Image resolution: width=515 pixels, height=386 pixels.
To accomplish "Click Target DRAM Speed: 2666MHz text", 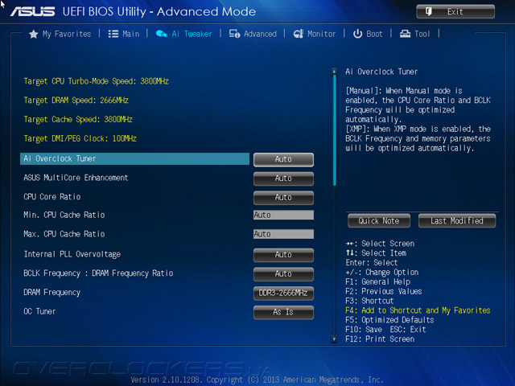I will pyautogui.click(x=76, y=101).
